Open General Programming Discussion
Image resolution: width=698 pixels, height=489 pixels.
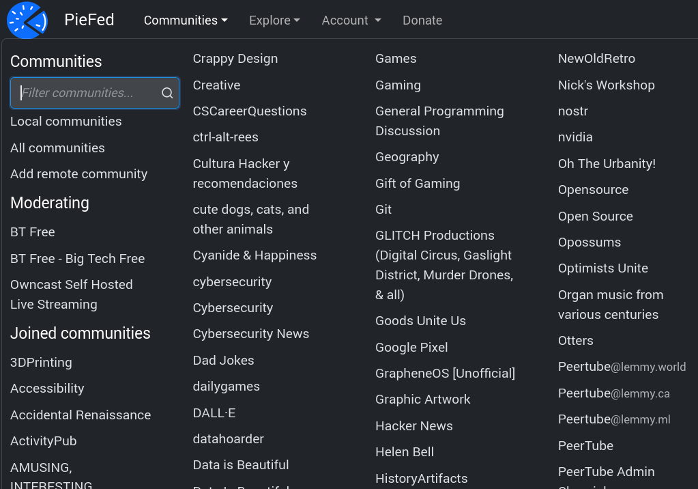click(x=439, y=121)
